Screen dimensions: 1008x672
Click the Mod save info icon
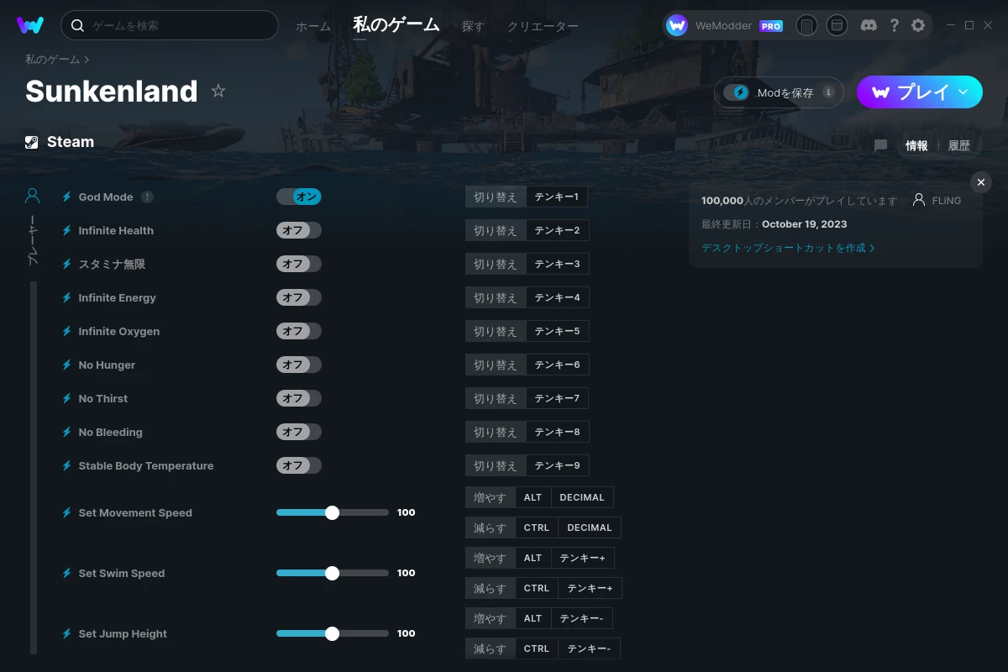point(828,92)
